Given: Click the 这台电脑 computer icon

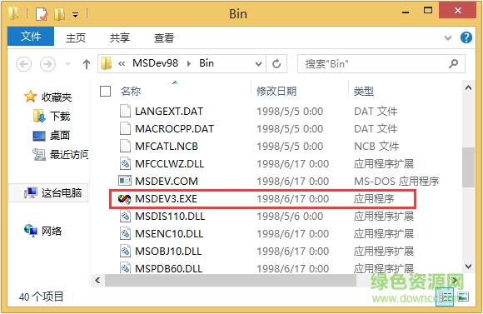Looking at the screenshot, I should click(x=31, y=192).
